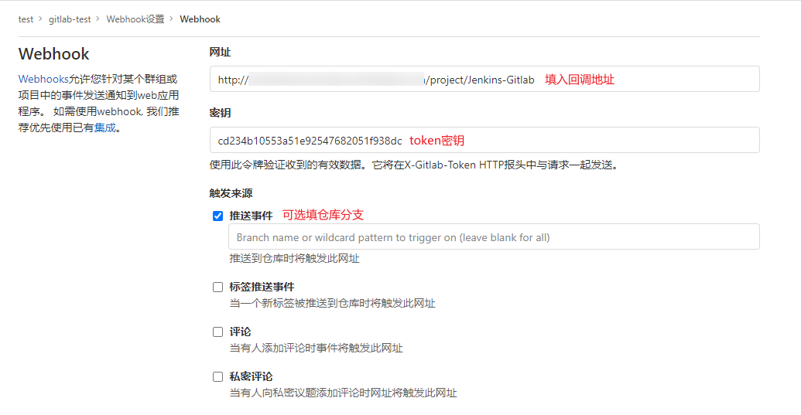Focus the 密钥 secret token field
Viewport: 801px width, 415px height.
click(484, 140)
